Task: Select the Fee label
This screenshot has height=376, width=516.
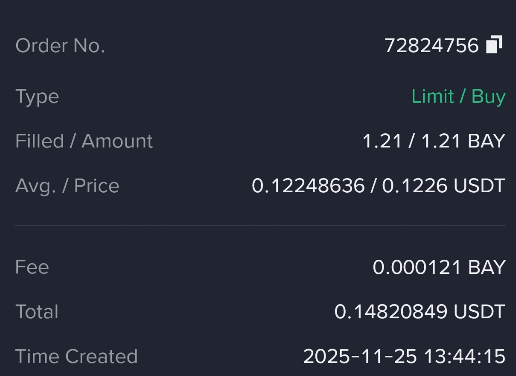Action: (x=32, y=267)
